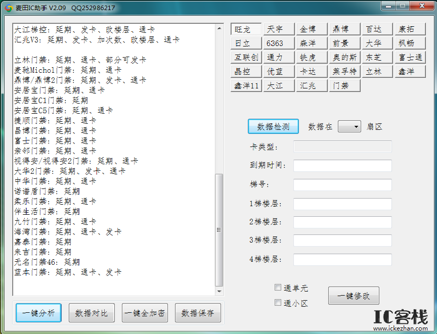Open the 数据对比 comparison button
This screenshot has width=437, height=334.
[92, 313]
